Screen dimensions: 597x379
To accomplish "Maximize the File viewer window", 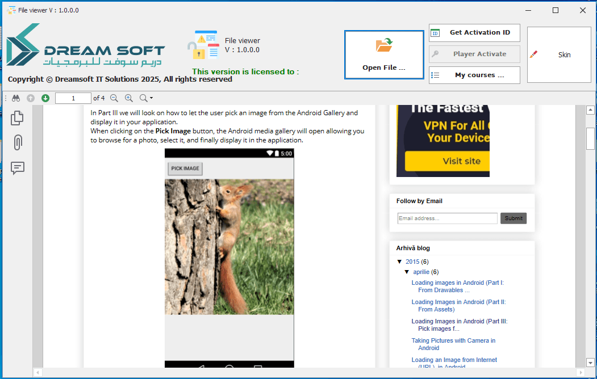I will (556, 10).
